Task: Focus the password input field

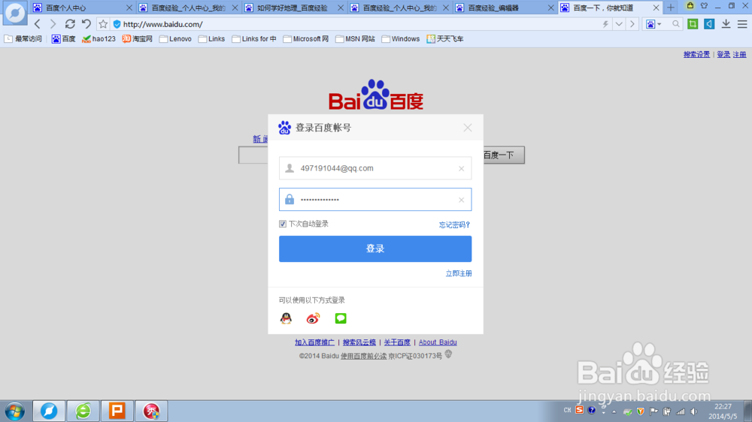Action: [375, 199]
